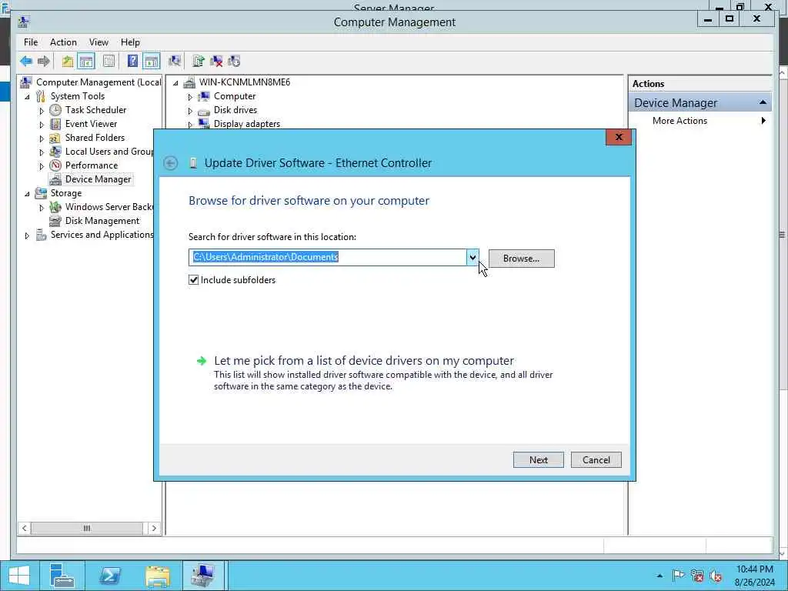
Task: Open the Help menu
Action: [x=130, y=42]
